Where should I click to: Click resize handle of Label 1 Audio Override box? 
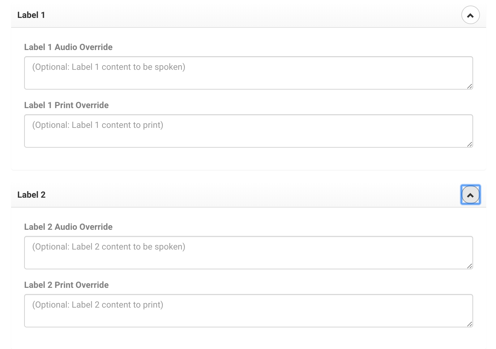click(x=469, y=86)
